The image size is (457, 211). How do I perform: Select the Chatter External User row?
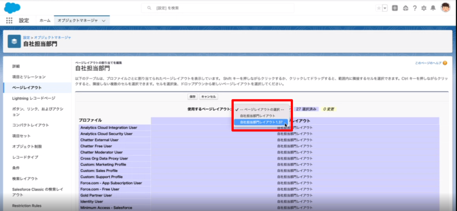click(259, 140)
